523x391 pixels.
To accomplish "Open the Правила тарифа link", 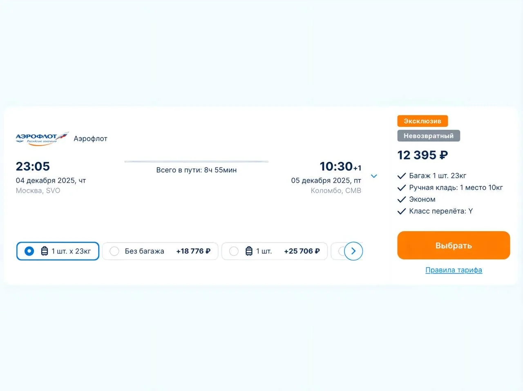I will point(454,270).
